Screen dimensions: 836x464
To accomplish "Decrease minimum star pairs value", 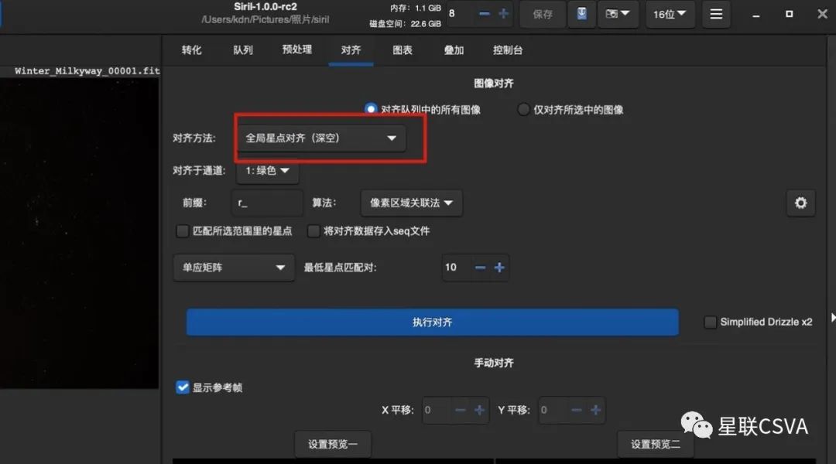I will pos(480,268).
